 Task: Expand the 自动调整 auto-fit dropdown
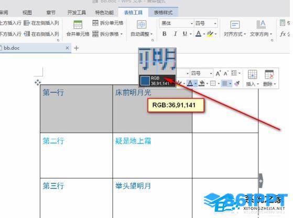[x=151, y=34]
